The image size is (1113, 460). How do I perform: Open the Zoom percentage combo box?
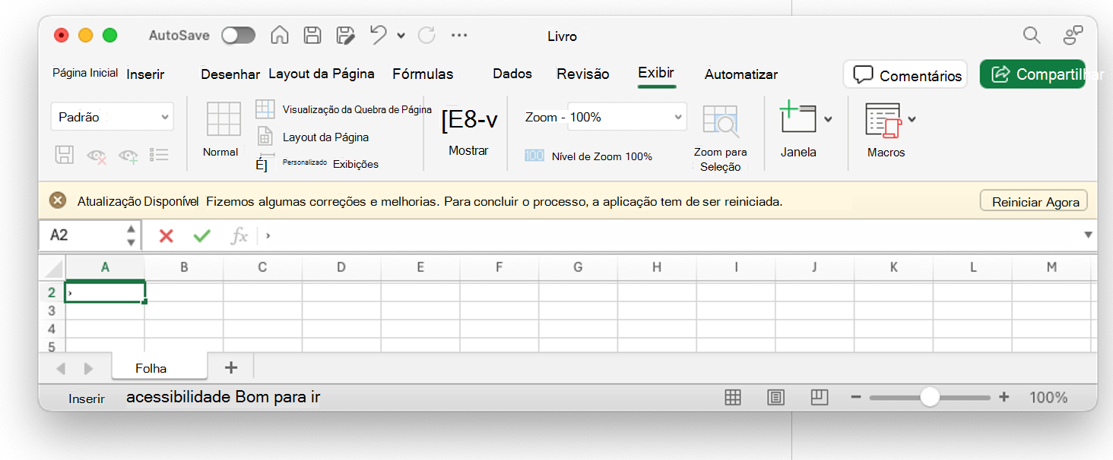pos(626,117)
